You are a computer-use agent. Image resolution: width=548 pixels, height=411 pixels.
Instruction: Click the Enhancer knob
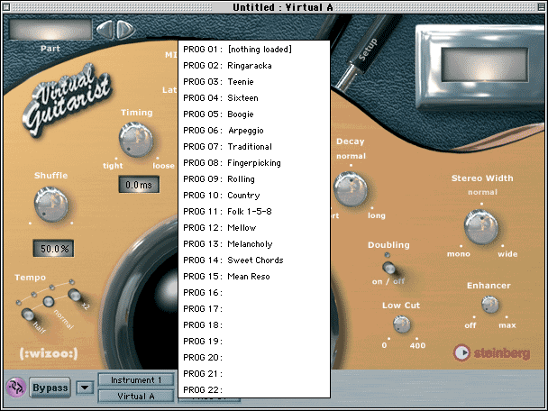489,305
